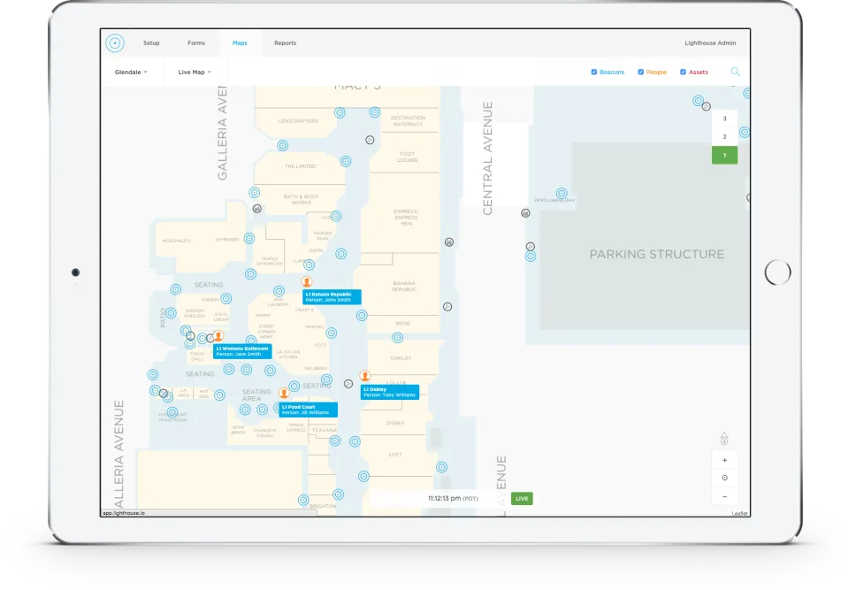Screen dimensions: 849x590
Task: Click the grey asset marker right of Bose
Action: [x=447, y=307]
